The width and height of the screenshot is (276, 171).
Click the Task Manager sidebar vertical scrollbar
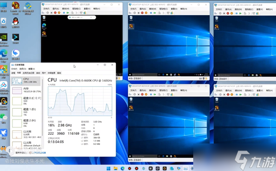[x=42, y=112]
